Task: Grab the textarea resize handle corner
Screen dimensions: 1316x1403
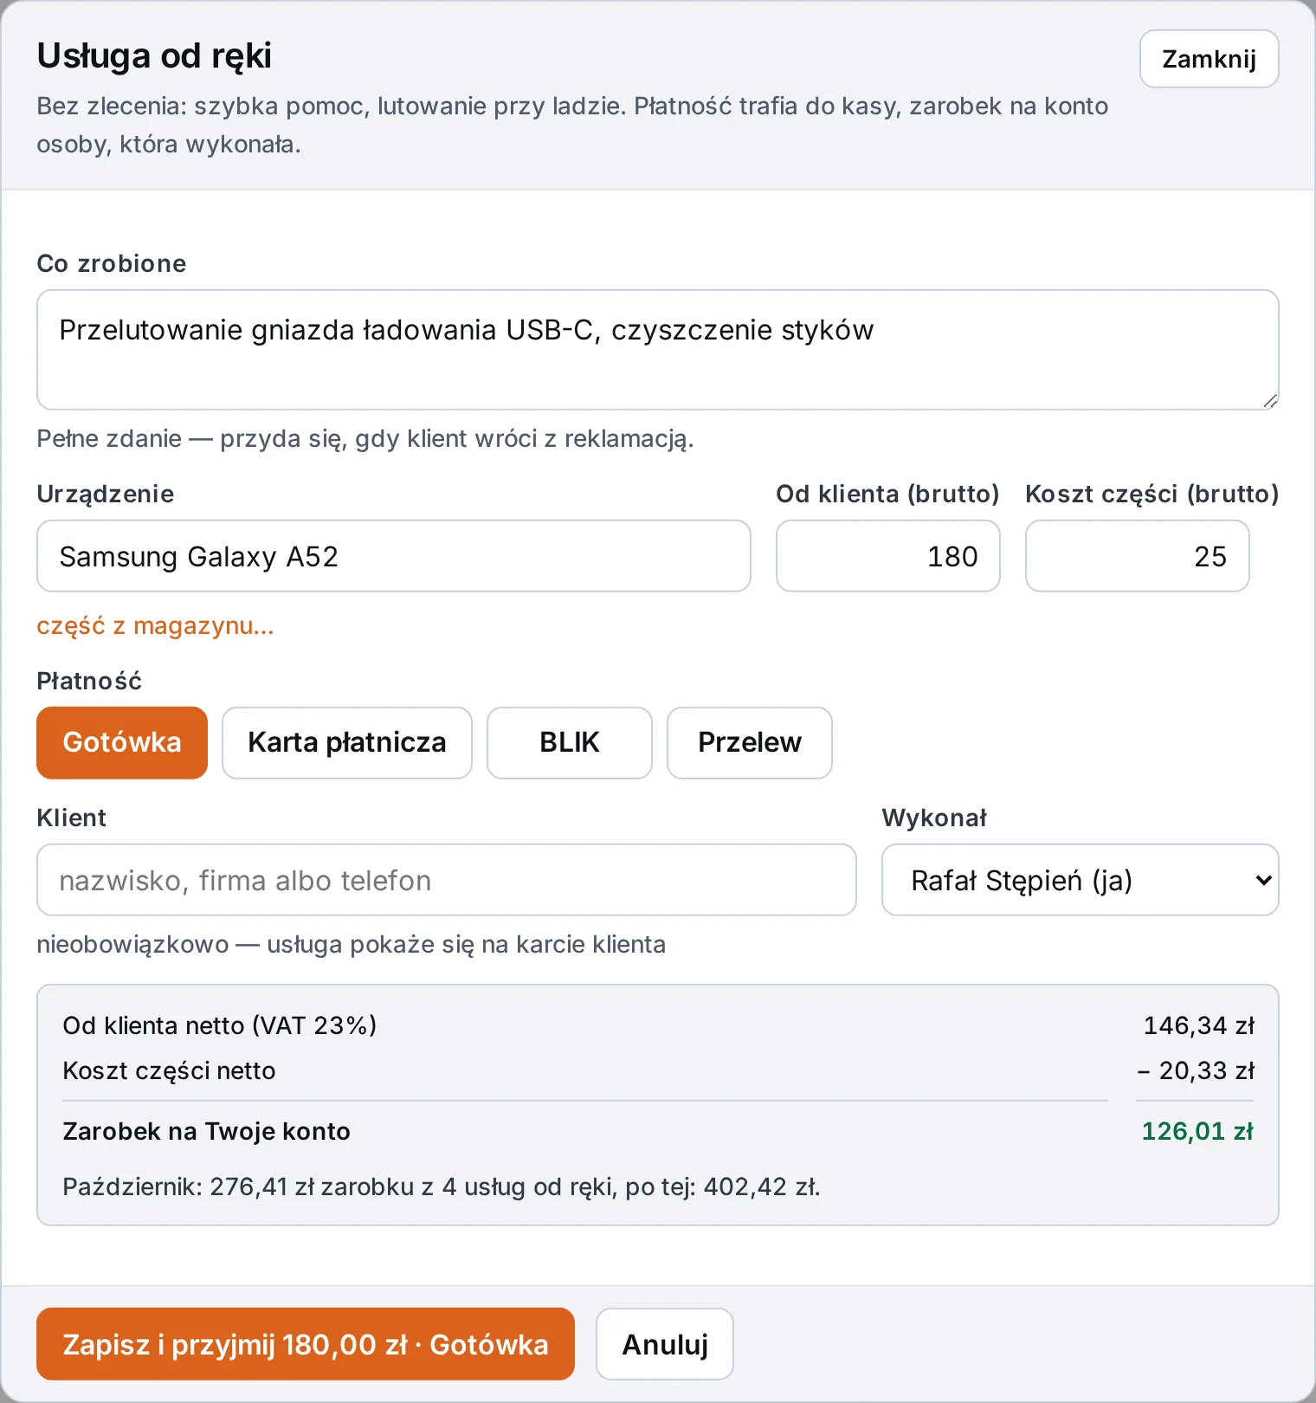Action: click(x=1270, y=400)
